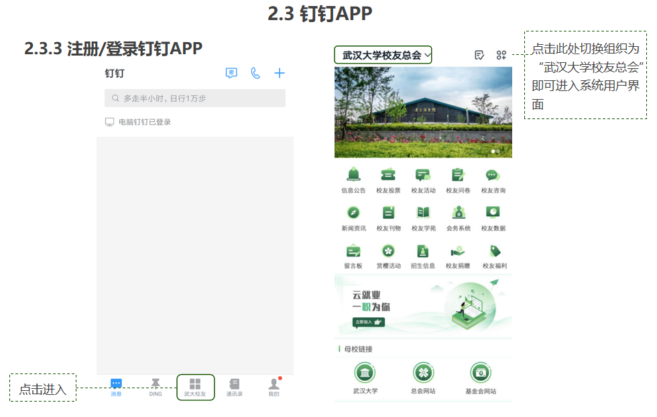The height and width of the screenshot is (417, 657).
Task: Click the 钉钉 title text
Action: tap(115, 73)
